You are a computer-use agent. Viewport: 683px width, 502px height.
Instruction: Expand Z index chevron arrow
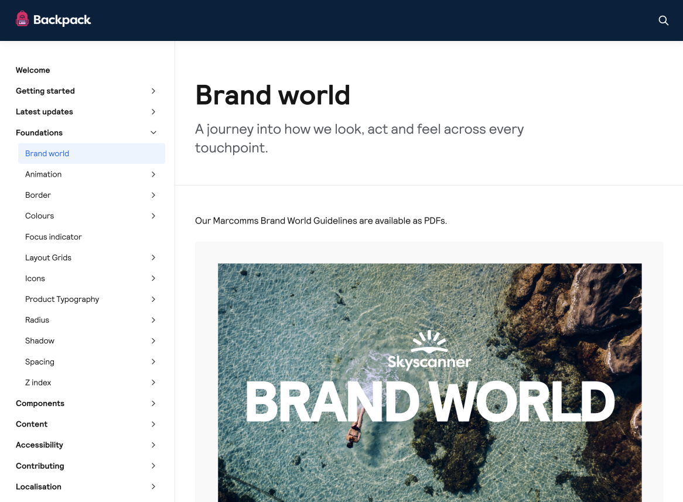click(153, 383)
